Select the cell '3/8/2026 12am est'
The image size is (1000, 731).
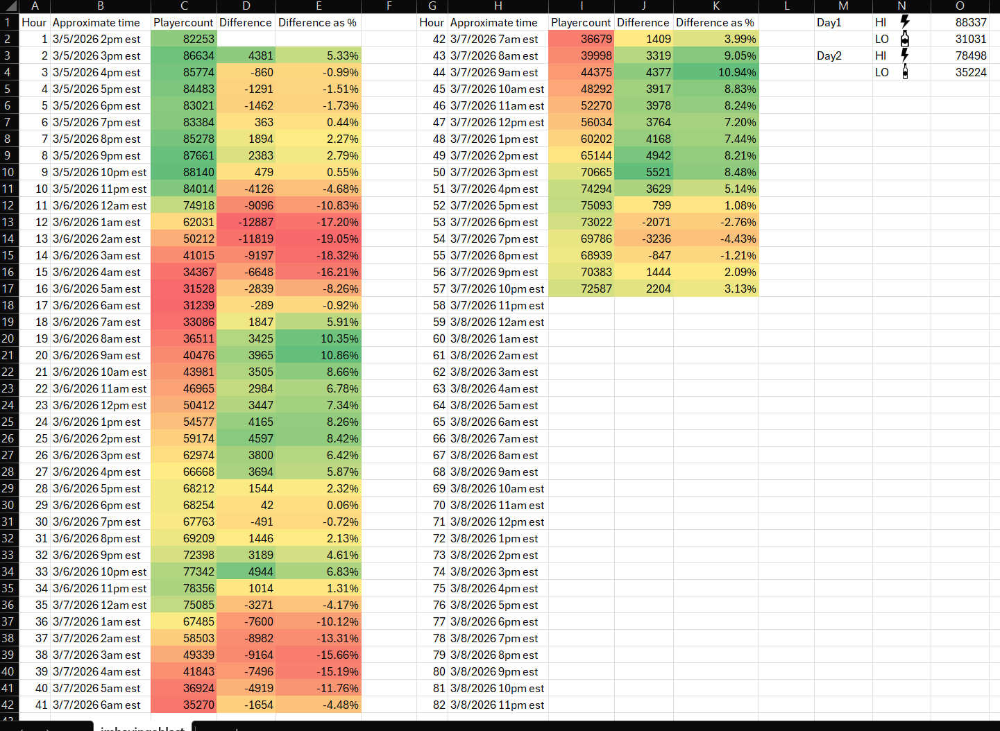coord(498,322)
